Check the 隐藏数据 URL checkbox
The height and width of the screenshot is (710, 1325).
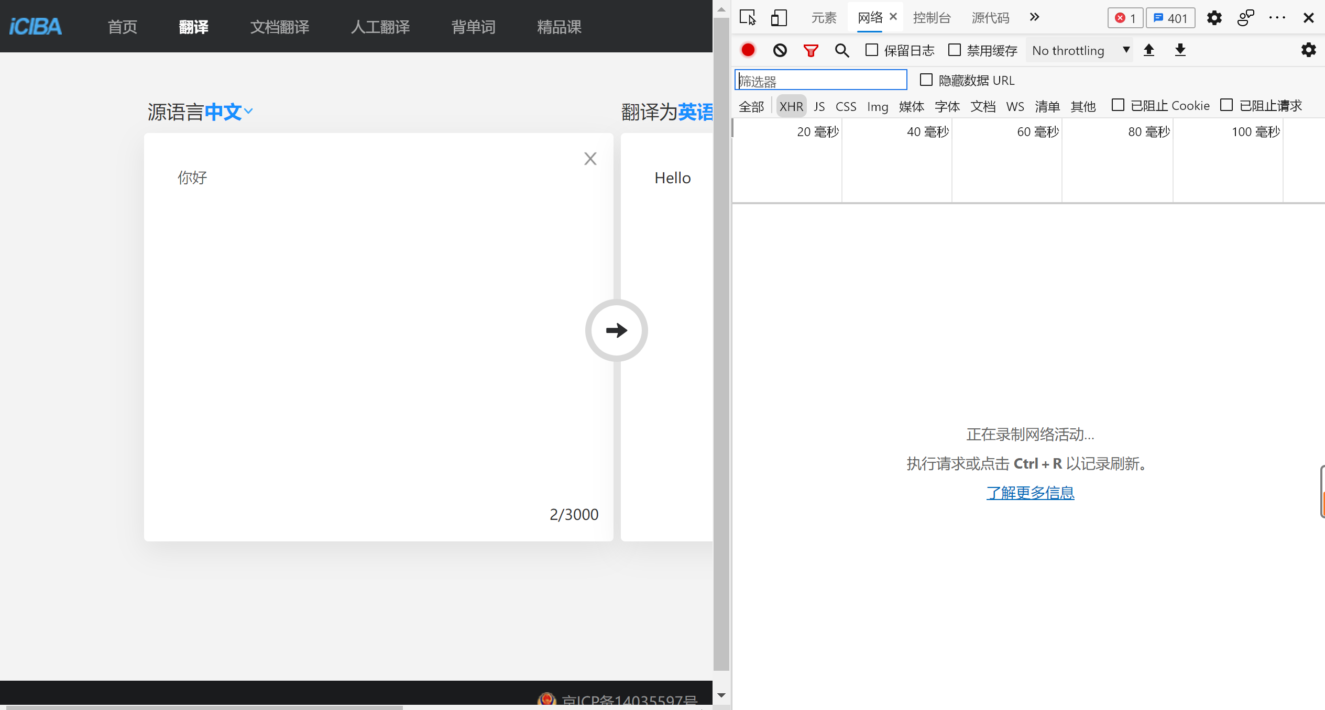[x=926, y=80]
